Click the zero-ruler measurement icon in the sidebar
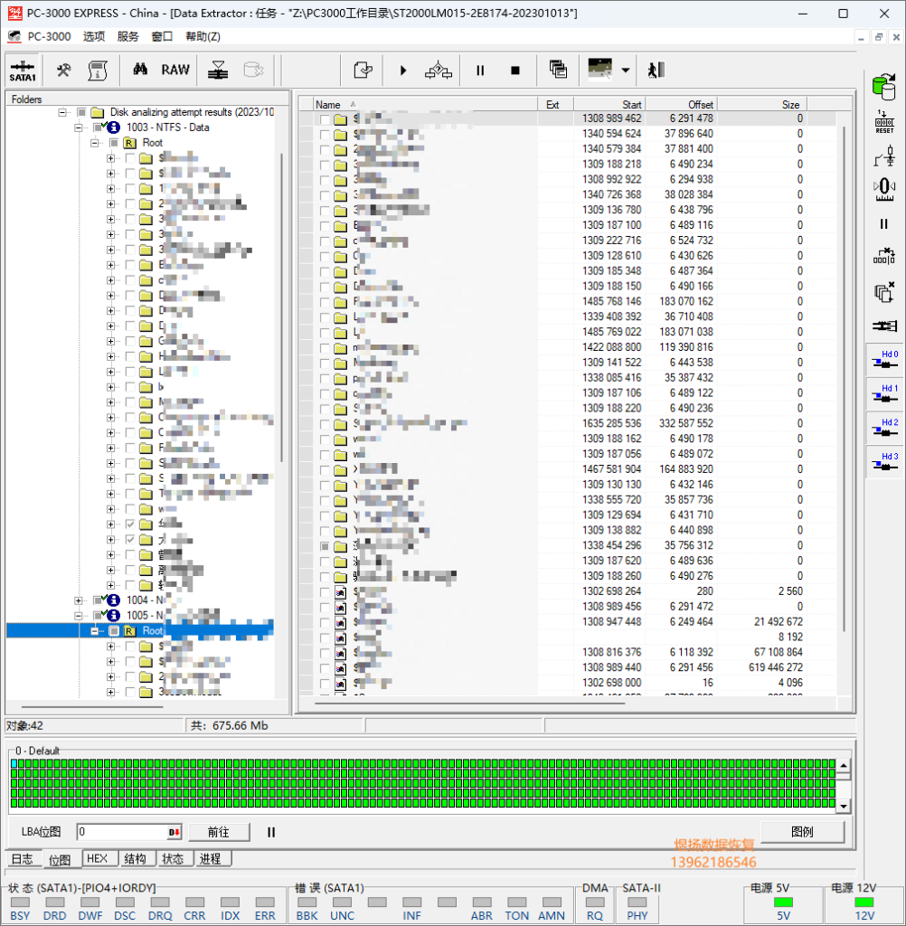Image resolution: width=906 pixels, height=926 pixels. [x=884, y=190]
